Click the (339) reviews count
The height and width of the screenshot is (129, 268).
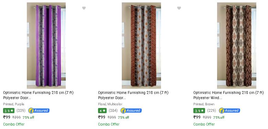pyautogui.click(x=21, y=110)
